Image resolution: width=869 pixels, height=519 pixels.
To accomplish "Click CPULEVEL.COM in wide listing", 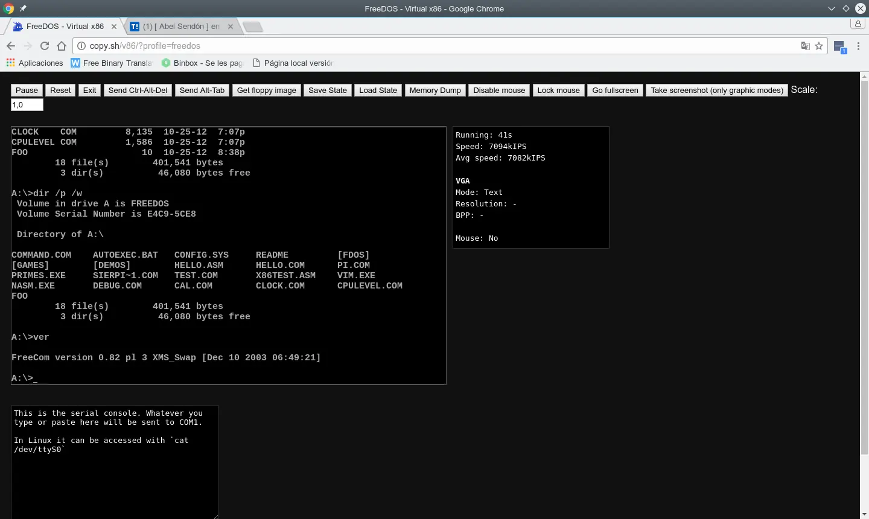I will point(370,285).
